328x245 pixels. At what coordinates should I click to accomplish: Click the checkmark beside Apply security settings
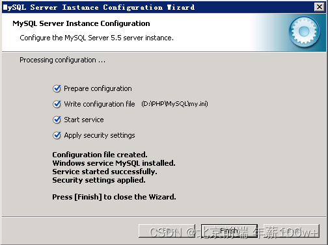[57, 135]
